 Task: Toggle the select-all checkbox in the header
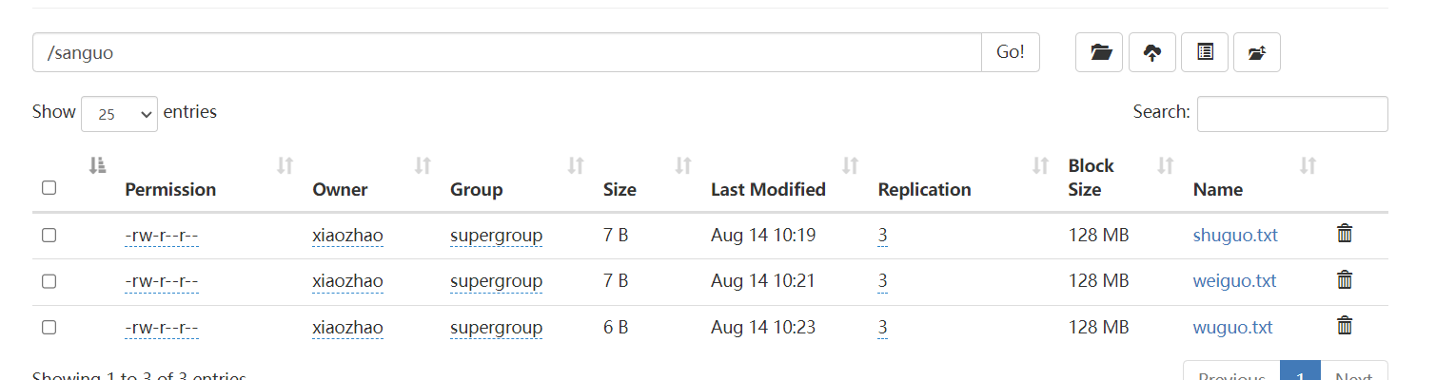click(x=49, y=188)
